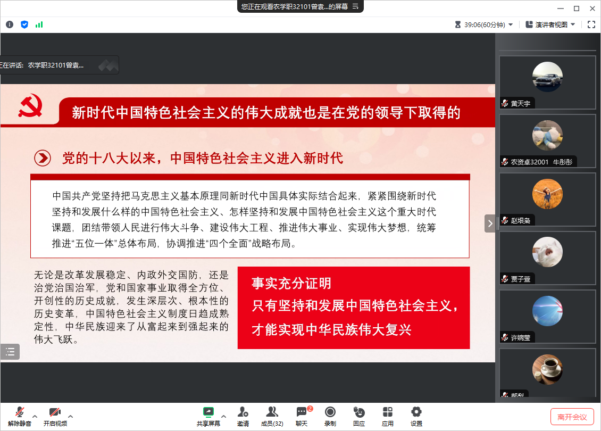Expand audio options arrow beside 解除静音
Screen dimensions: 601x431
[35, 416]
